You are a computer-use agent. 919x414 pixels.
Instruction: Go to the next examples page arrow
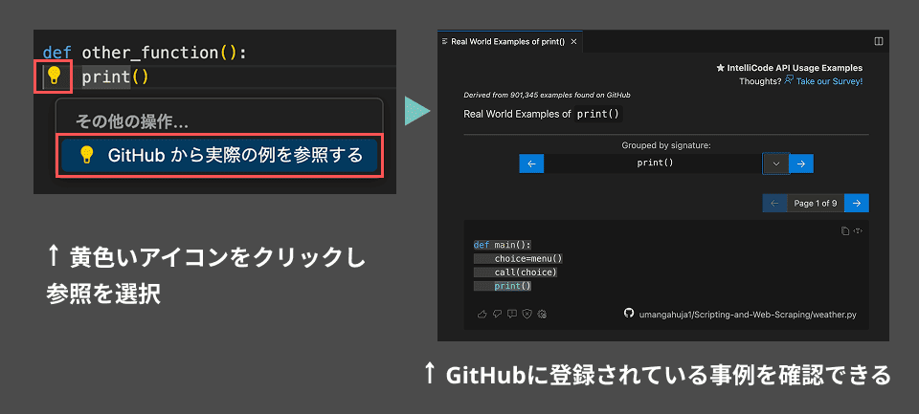857,204
